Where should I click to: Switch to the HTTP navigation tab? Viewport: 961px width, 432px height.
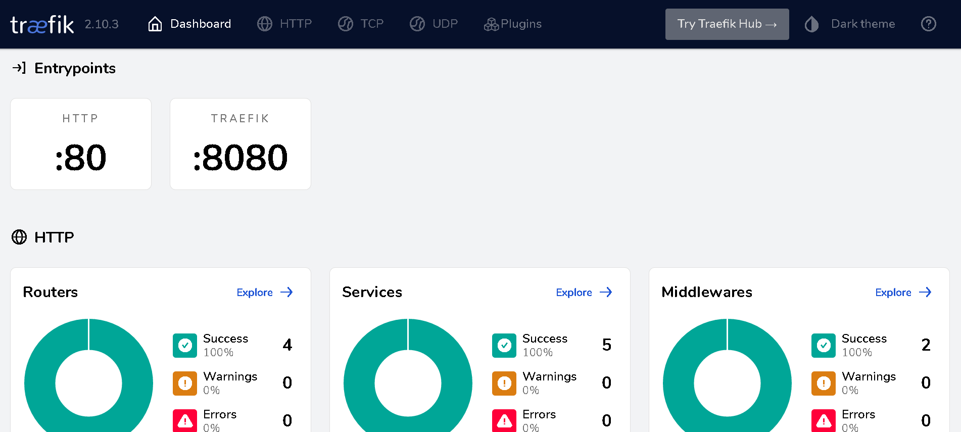[x=284, y=24]
